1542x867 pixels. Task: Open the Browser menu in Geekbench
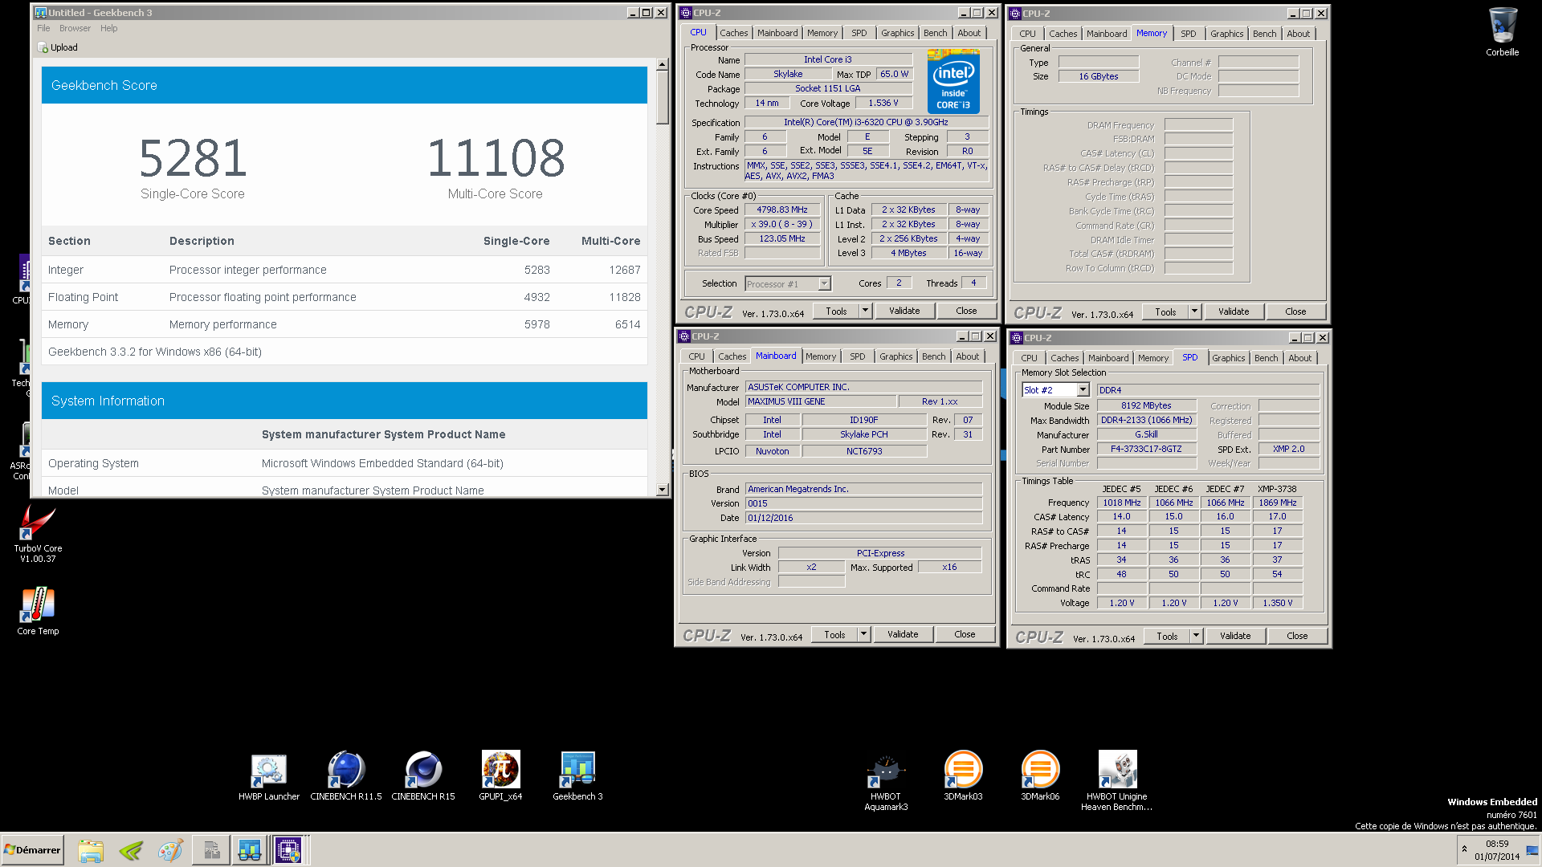pos(75,28)
